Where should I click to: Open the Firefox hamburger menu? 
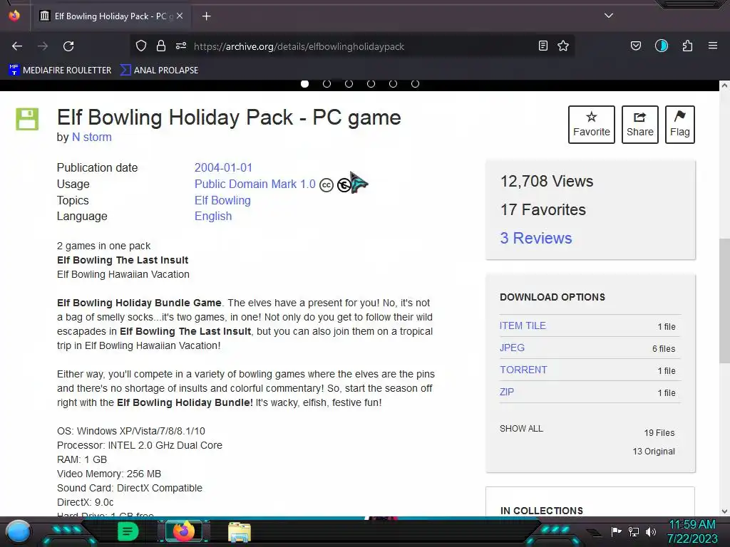pos(713,46)
